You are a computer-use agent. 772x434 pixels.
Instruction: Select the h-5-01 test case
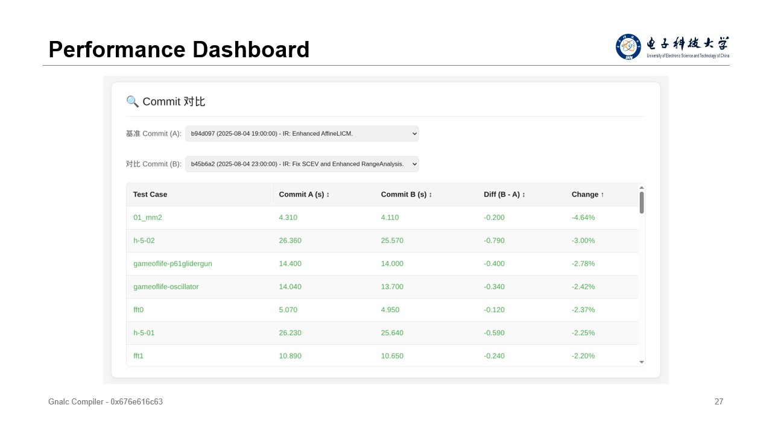coord(144,333)
